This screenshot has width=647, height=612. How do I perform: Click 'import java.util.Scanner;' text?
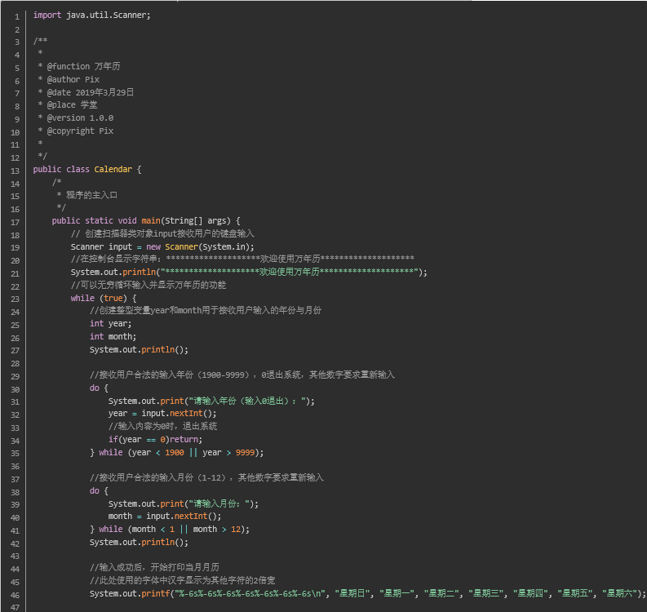[92, 16]
